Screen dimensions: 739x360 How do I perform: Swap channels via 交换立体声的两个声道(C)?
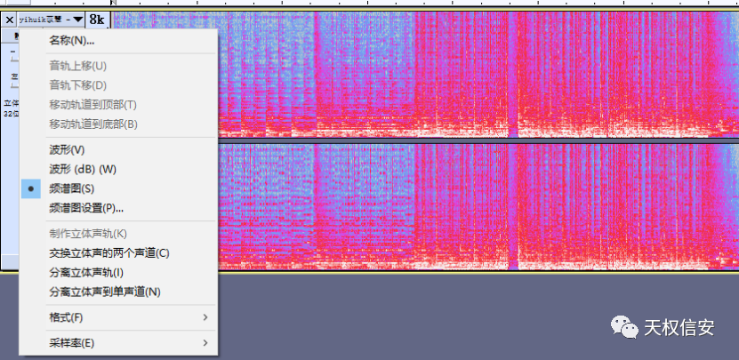(108, 252)
